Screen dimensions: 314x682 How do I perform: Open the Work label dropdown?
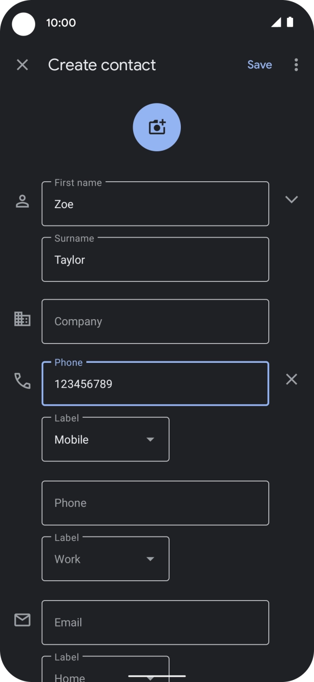(x=105, y=559)
